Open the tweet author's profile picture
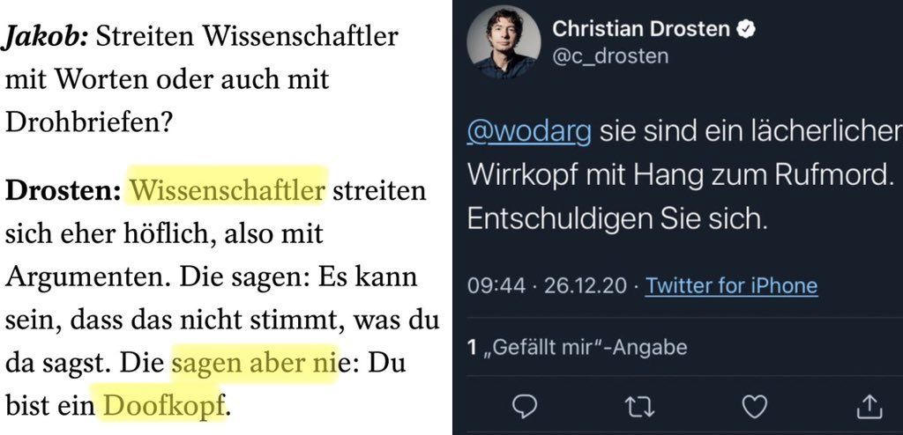Image resolution: width=903 pixels, height=435 pixels. click(x=504, y=43)
